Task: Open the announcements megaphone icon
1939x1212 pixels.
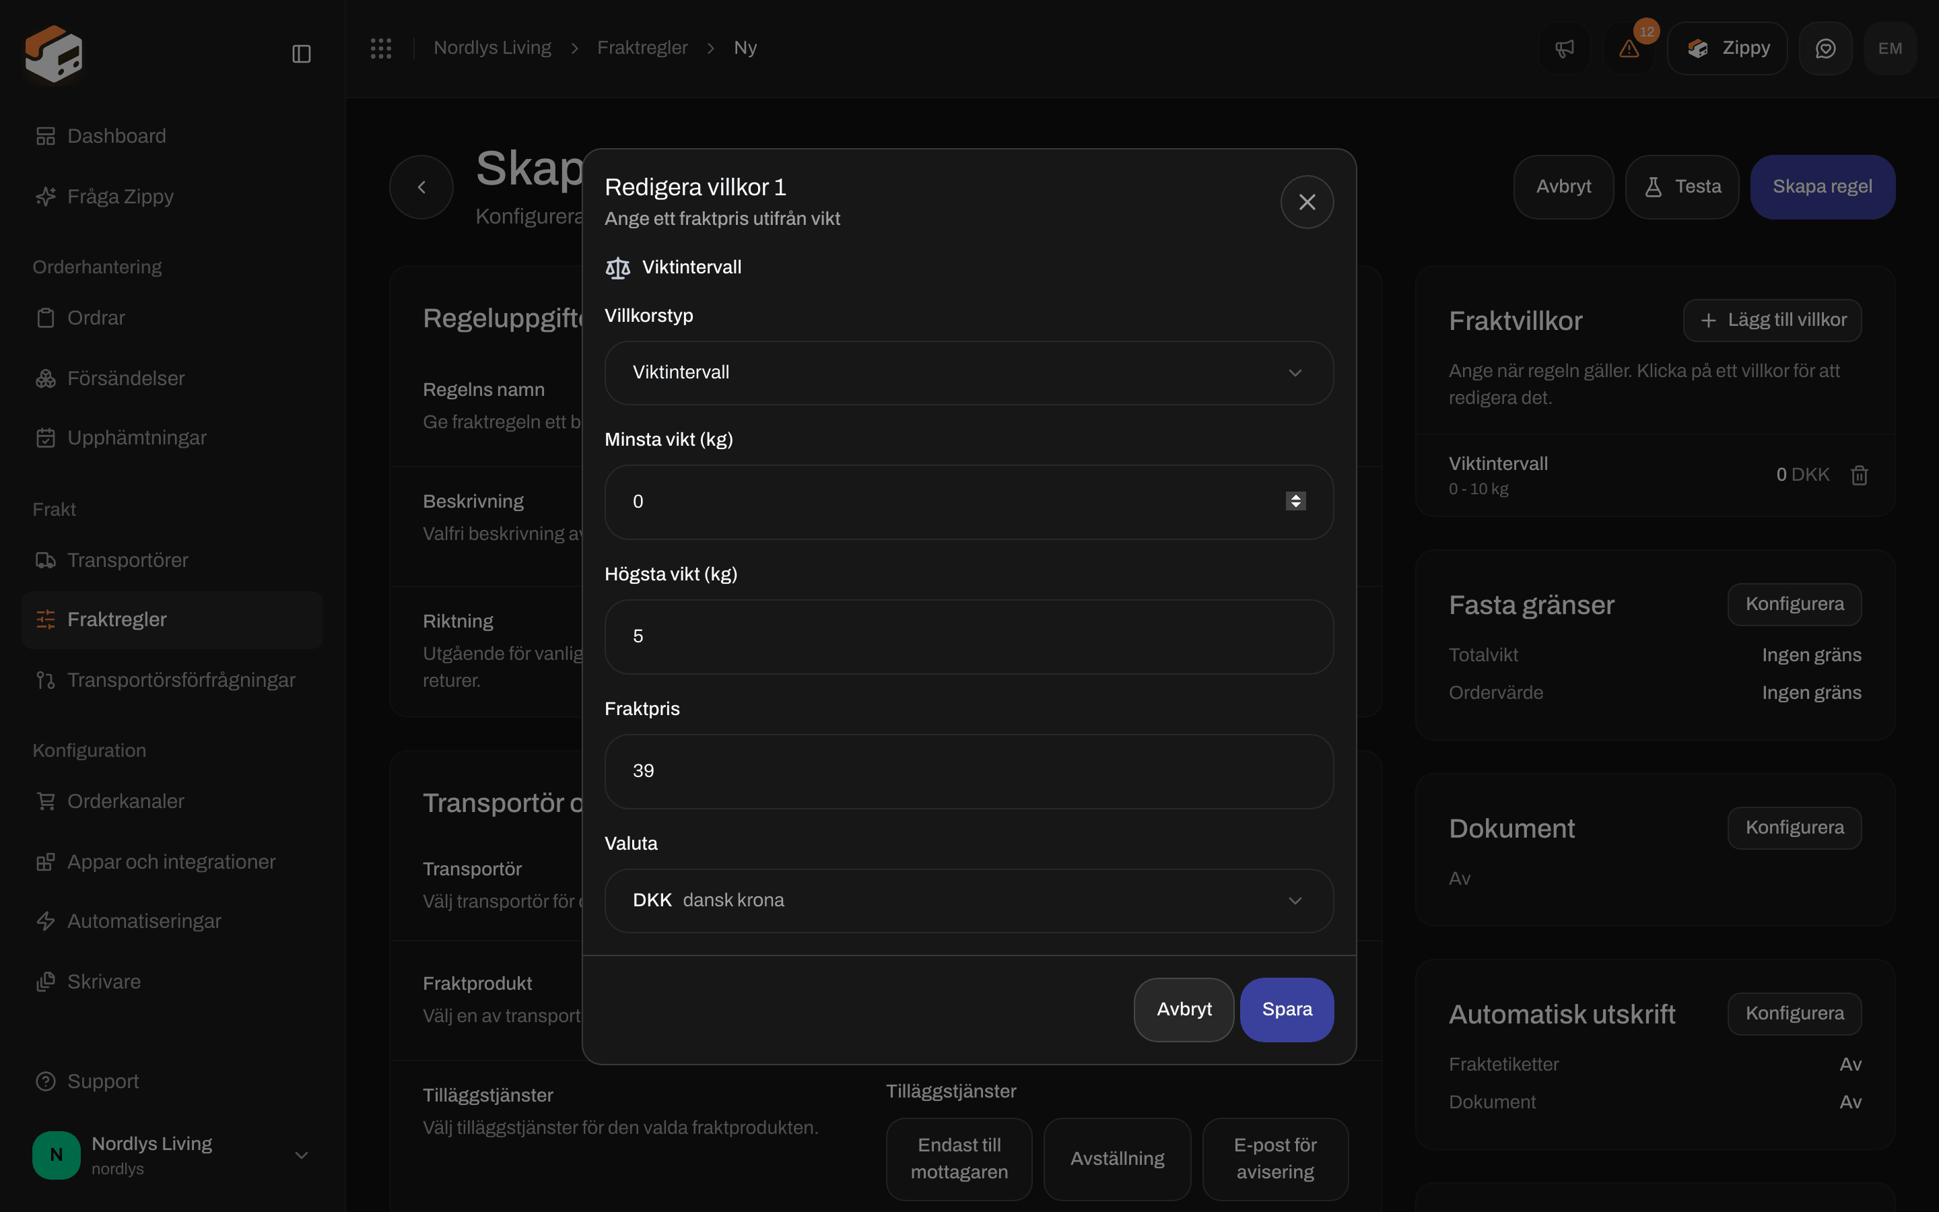Action: [x=1565, y=48]
